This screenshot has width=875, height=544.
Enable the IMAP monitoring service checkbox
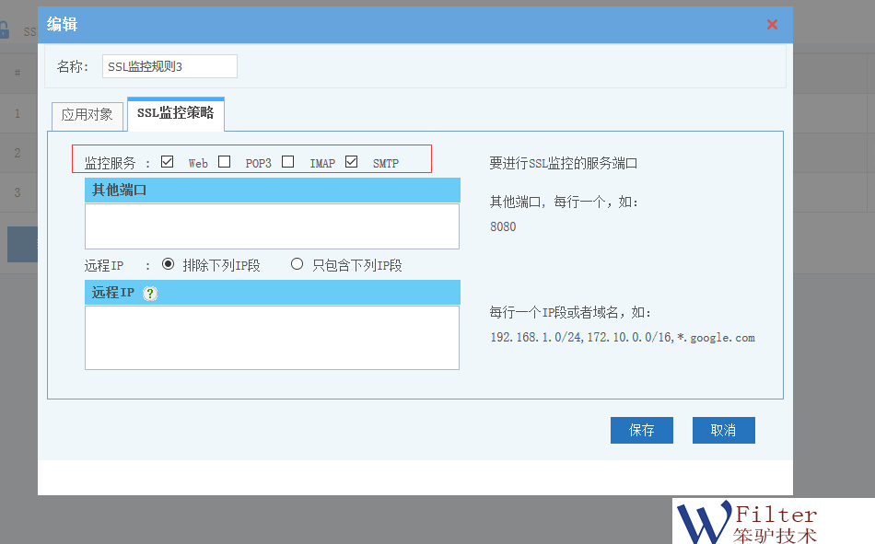(x=288, y=162)
